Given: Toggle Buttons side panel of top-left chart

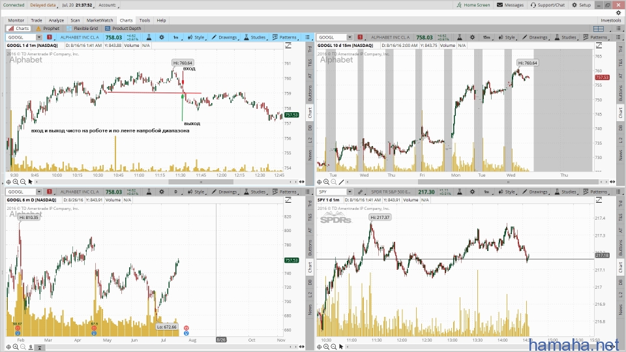Looking at the screenshot, I should click(x=310, y=93).
